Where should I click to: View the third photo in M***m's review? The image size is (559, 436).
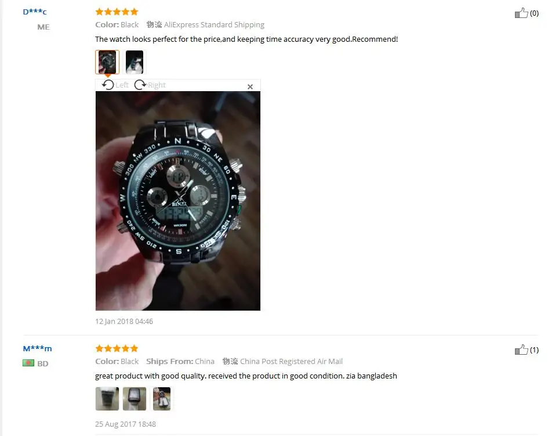click(162, 398)
